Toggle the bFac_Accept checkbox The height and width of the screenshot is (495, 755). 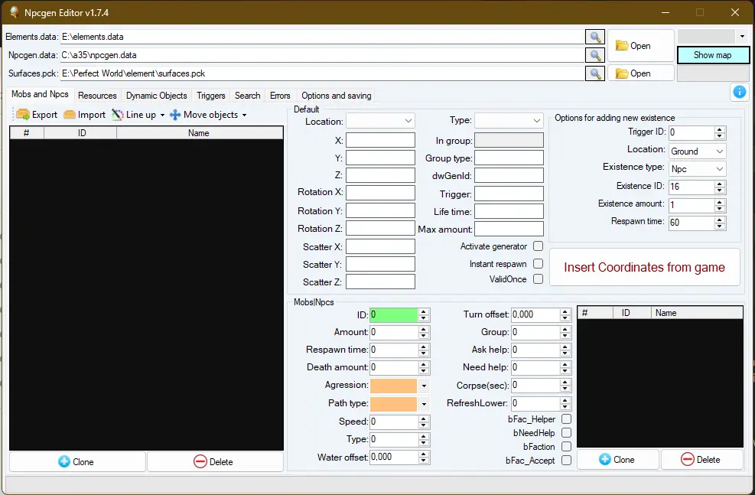(x=567, y=461)
